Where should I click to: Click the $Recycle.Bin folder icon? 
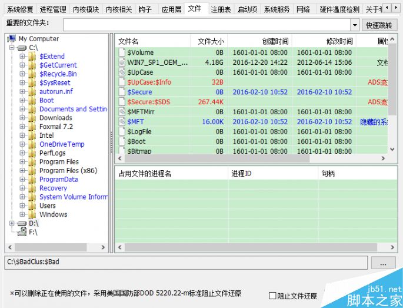[32, 74]
